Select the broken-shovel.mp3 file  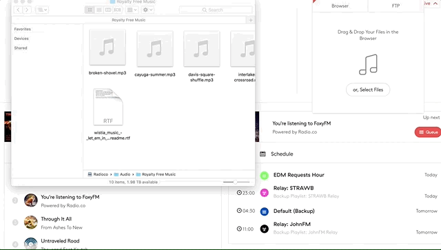click(107, 52)
